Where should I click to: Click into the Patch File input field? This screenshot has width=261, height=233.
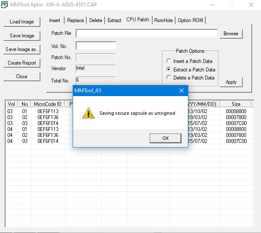click(x=147, y=33)
